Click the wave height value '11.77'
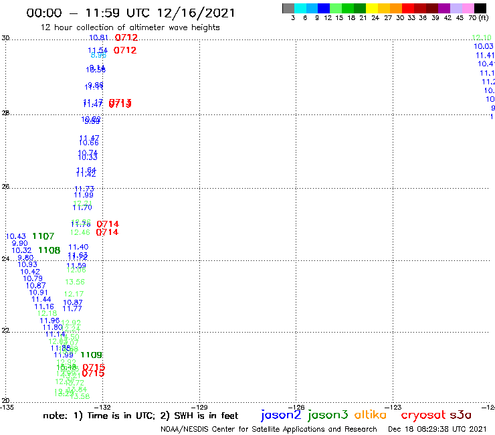 pyautogui.click(x=72, y=309)
